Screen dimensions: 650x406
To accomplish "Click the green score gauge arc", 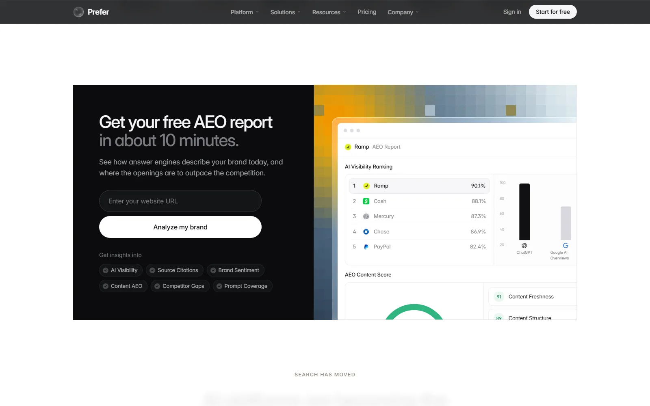I will (x=414, y=307).
